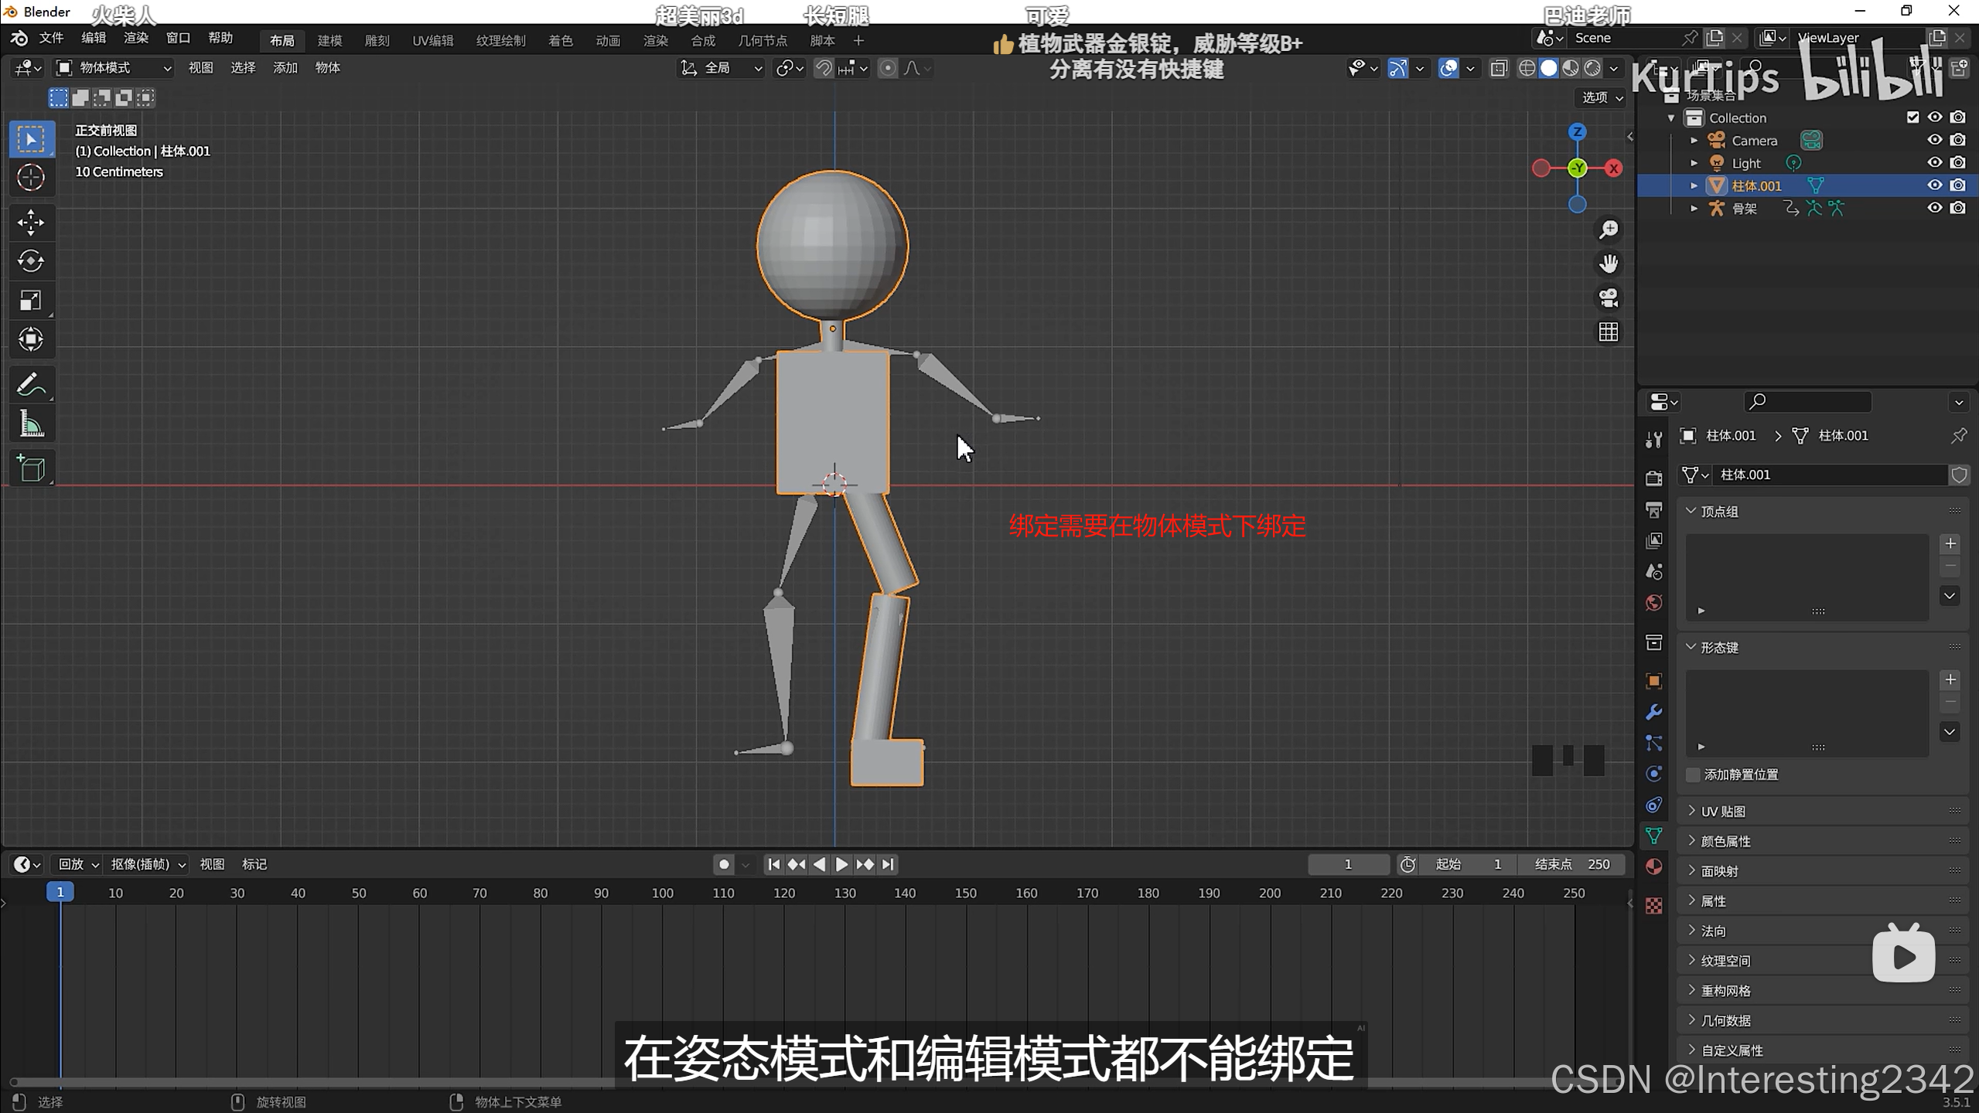The height and width of the screenshot is (1113, 1979).
Task: Switch to orthographic grid view toggle icon
Action: [1609, 332]
